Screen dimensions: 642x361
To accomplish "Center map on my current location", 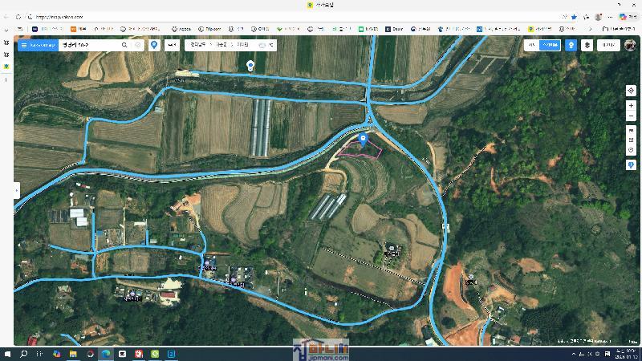I will [x=631, y=91].
